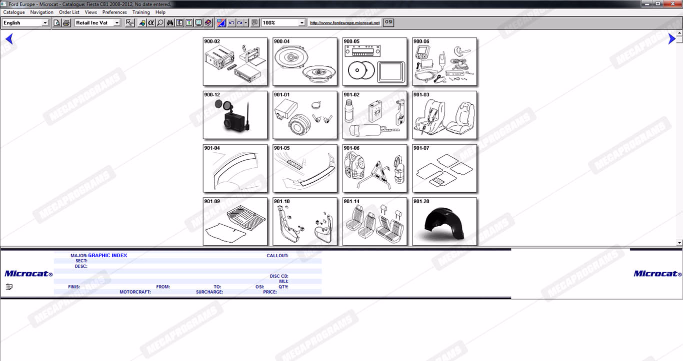Image resolution: width=683 pixels, height=361 pixels.
Task: Click the binoculars find icon
Action: click(170, 23)
